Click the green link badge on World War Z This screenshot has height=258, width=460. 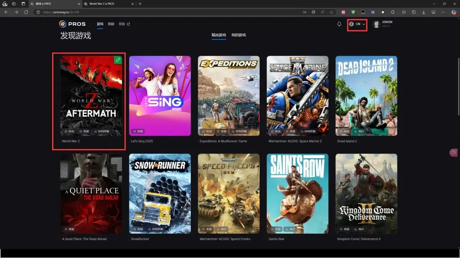pyautogui.click(x=118, y=60)
